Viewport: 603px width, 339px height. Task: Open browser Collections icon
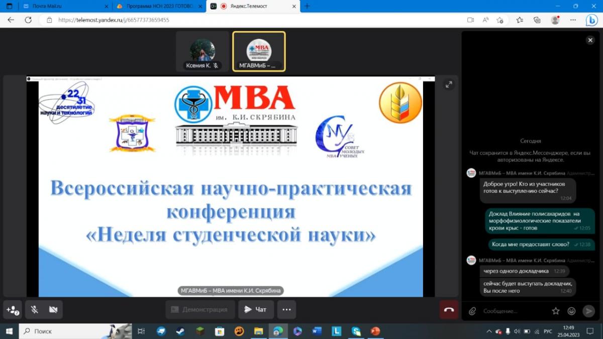pyautogui.click(x=537, y=20)
